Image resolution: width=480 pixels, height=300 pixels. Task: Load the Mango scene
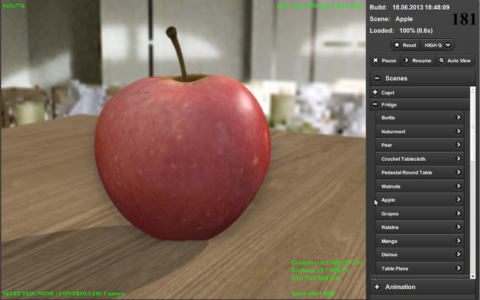tap(420, 241)
